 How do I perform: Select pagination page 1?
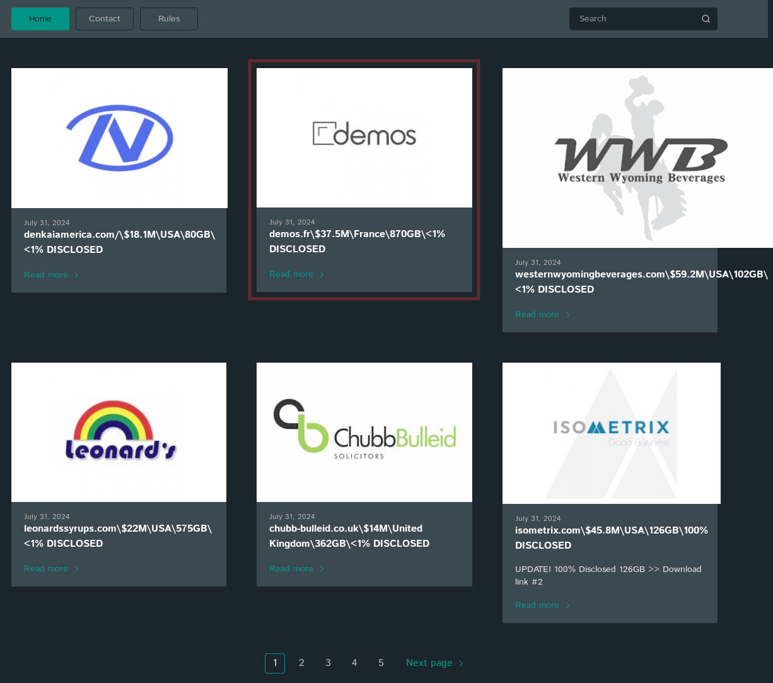pos(275,663)
